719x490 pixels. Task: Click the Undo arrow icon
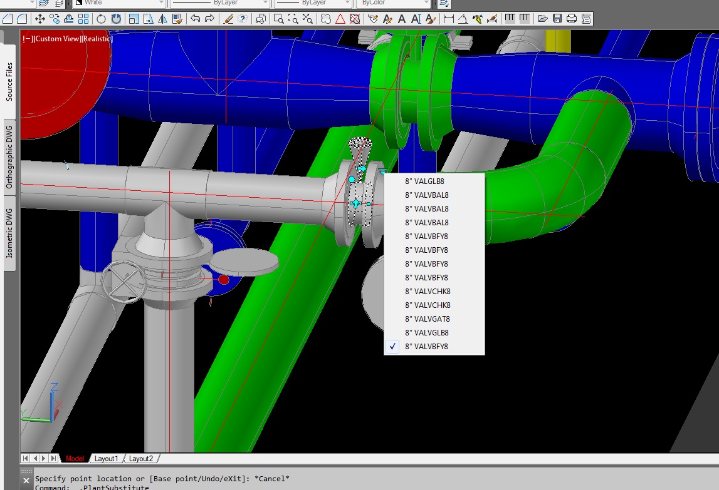pyautogui.click(x=194, y=19)
